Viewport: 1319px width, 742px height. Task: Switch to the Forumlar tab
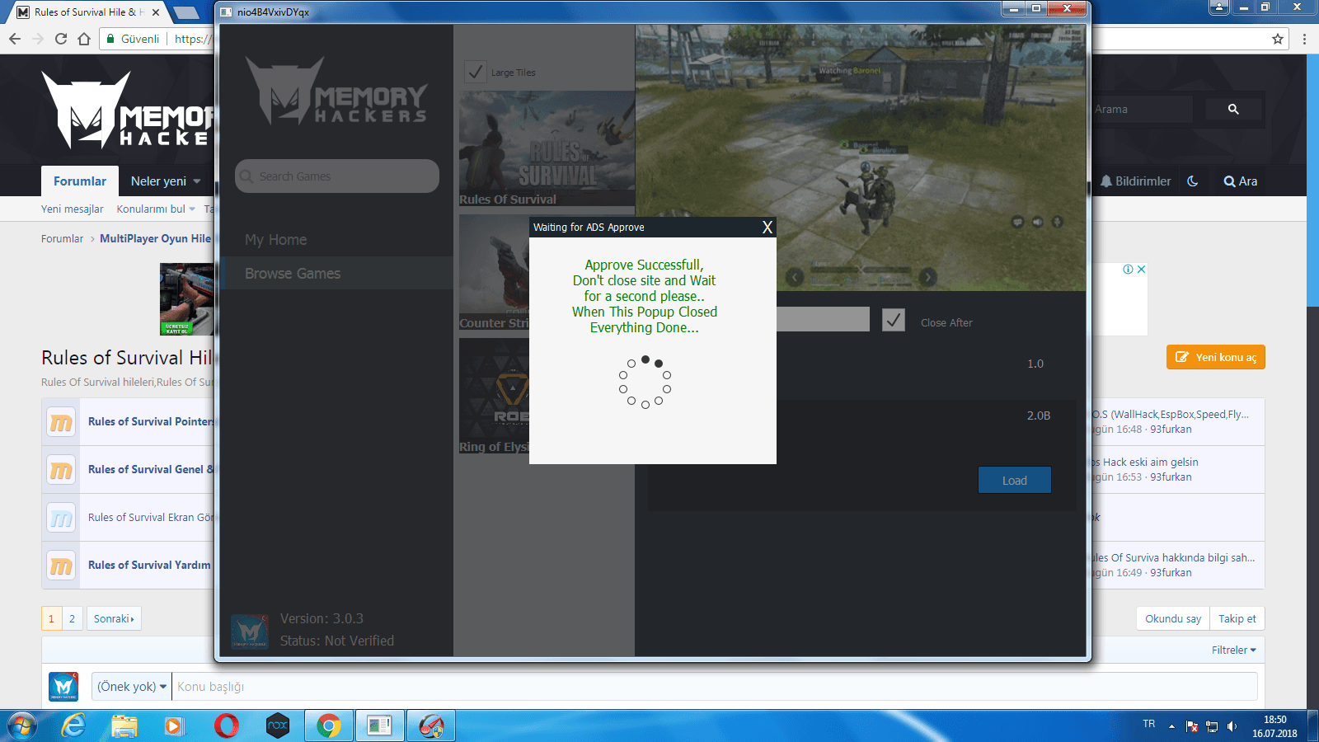80,181
